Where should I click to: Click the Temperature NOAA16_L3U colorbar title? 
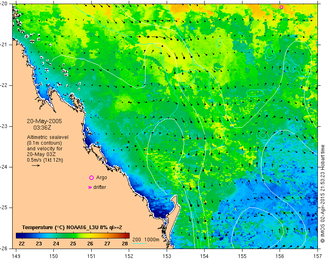pyautogui.click(x=72, y=227)
